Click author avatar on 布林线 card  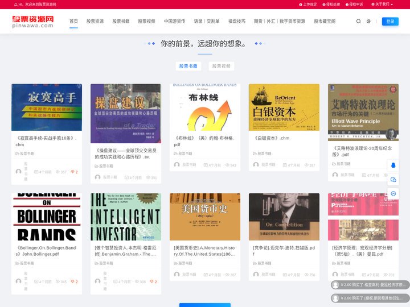tap(177, 165)
